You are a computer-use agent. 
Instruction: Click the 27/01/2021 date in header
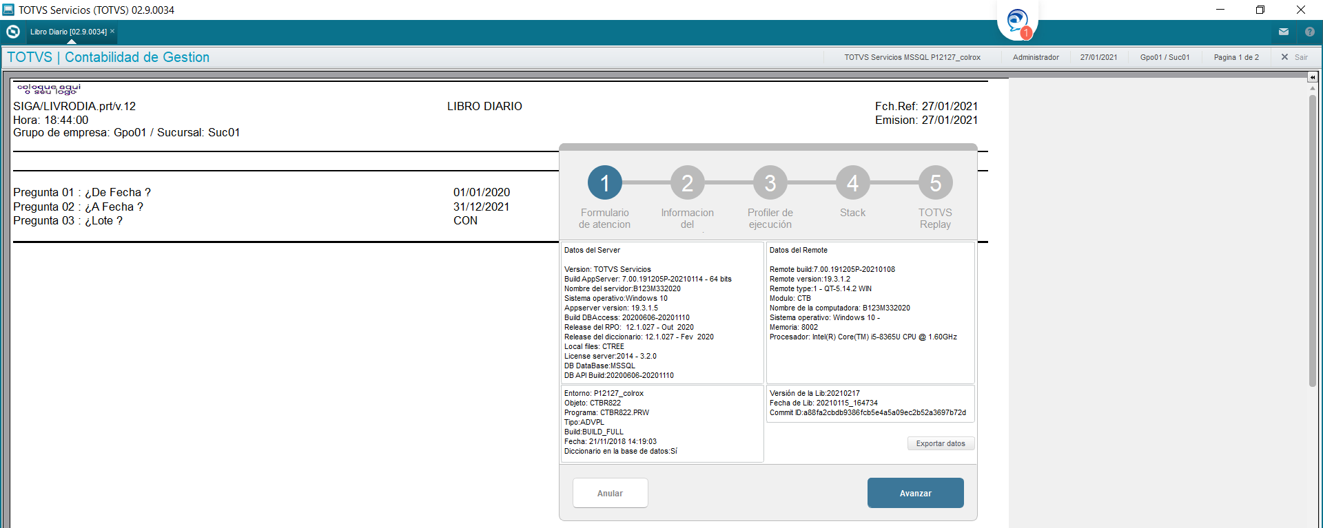(x=1098, y=57)
